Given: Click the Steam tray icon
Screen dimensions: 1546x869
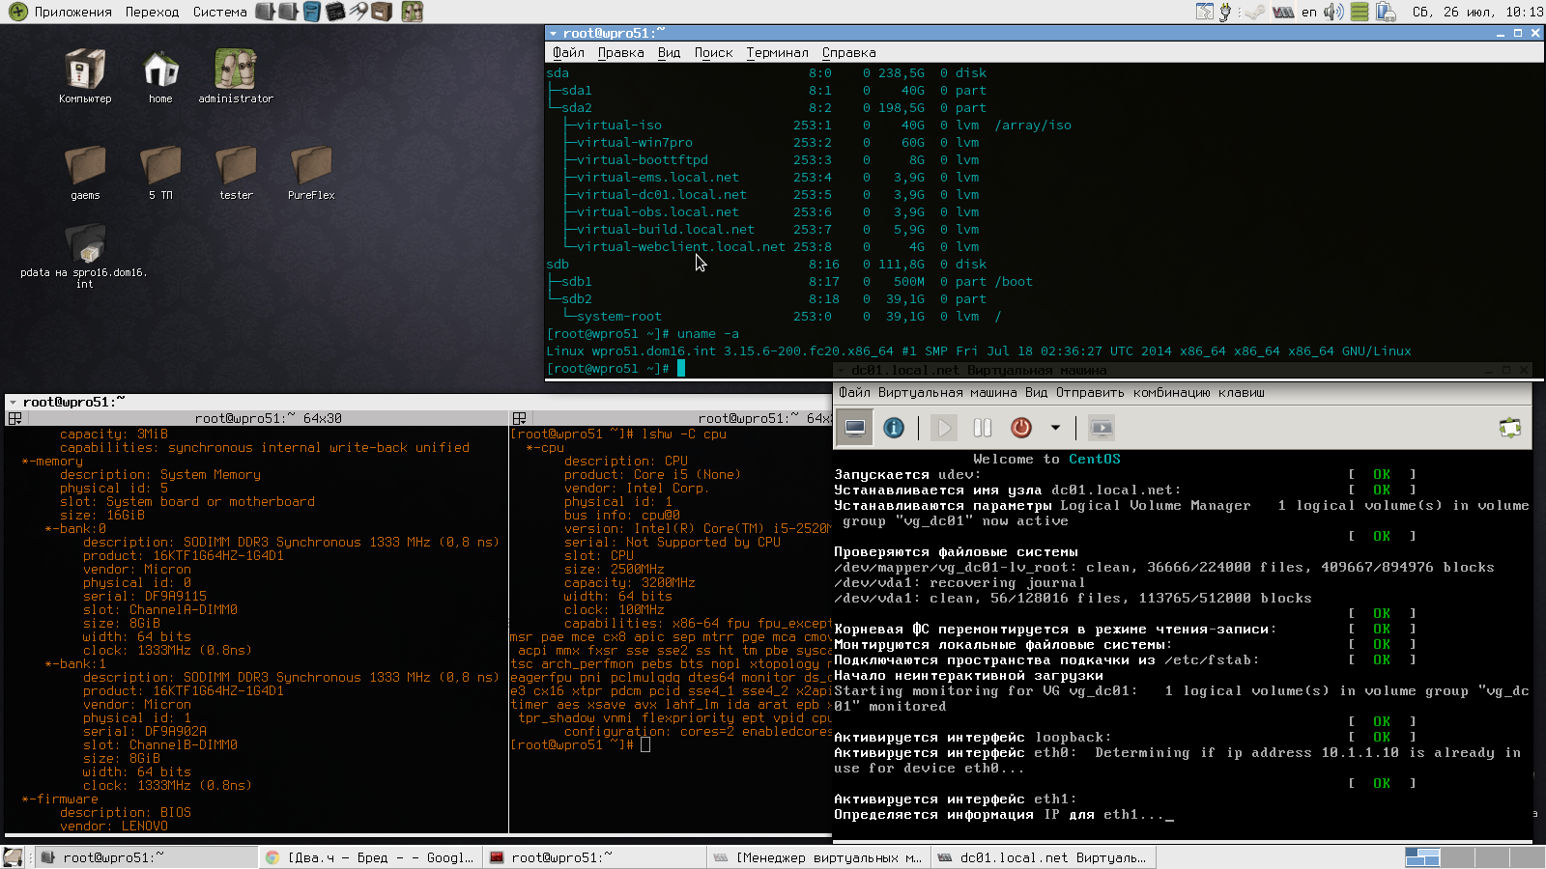Looking at the screenshot, I should [1255, 12].
